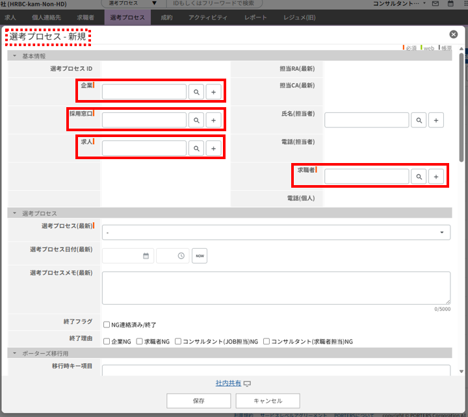Click the clock time picker icon
This screenshot has height=417, width=468.
click(x=181, y=256)
